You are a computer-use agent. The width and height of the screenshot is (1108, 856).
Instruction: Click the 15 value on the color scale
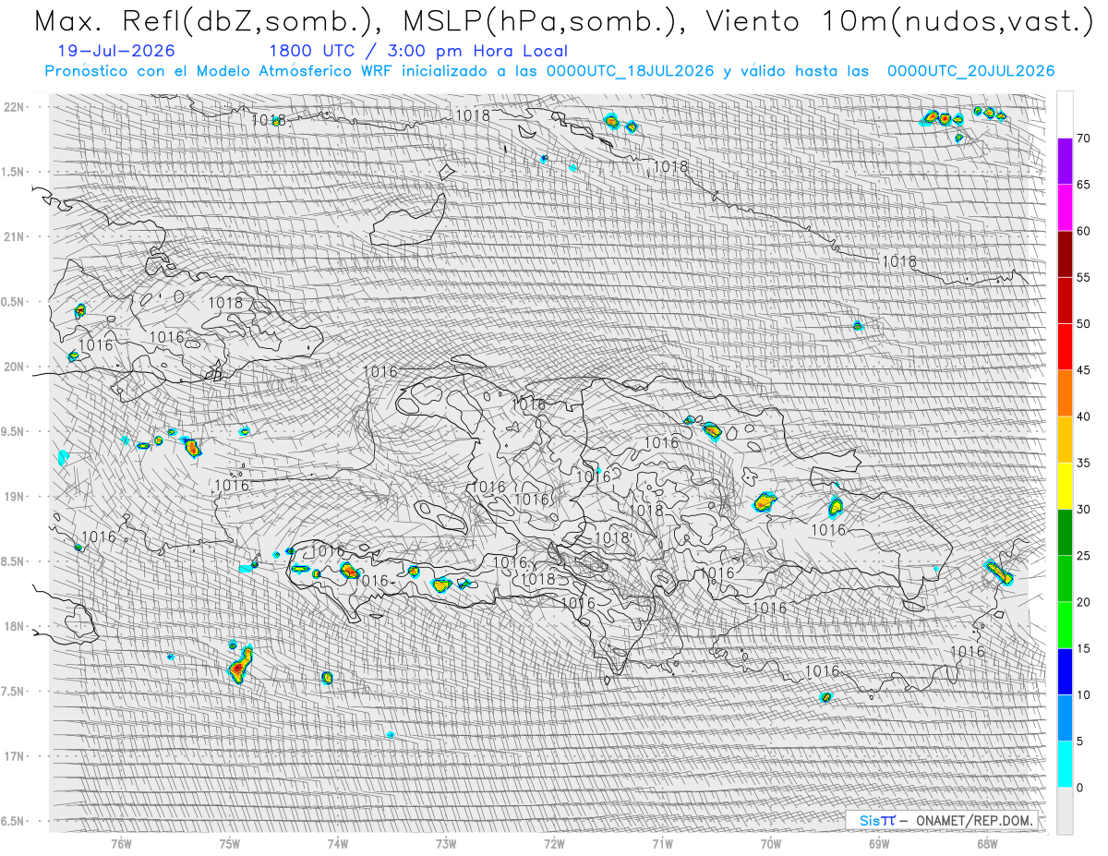[1084, 648]
